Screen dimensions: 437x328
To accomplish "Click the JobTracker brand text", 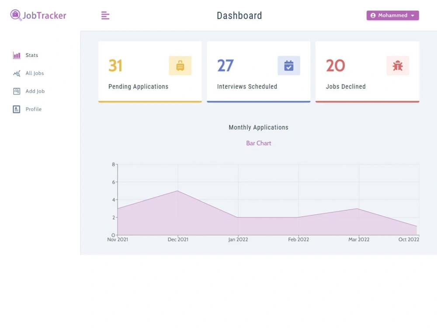I will tap(44, 15).
